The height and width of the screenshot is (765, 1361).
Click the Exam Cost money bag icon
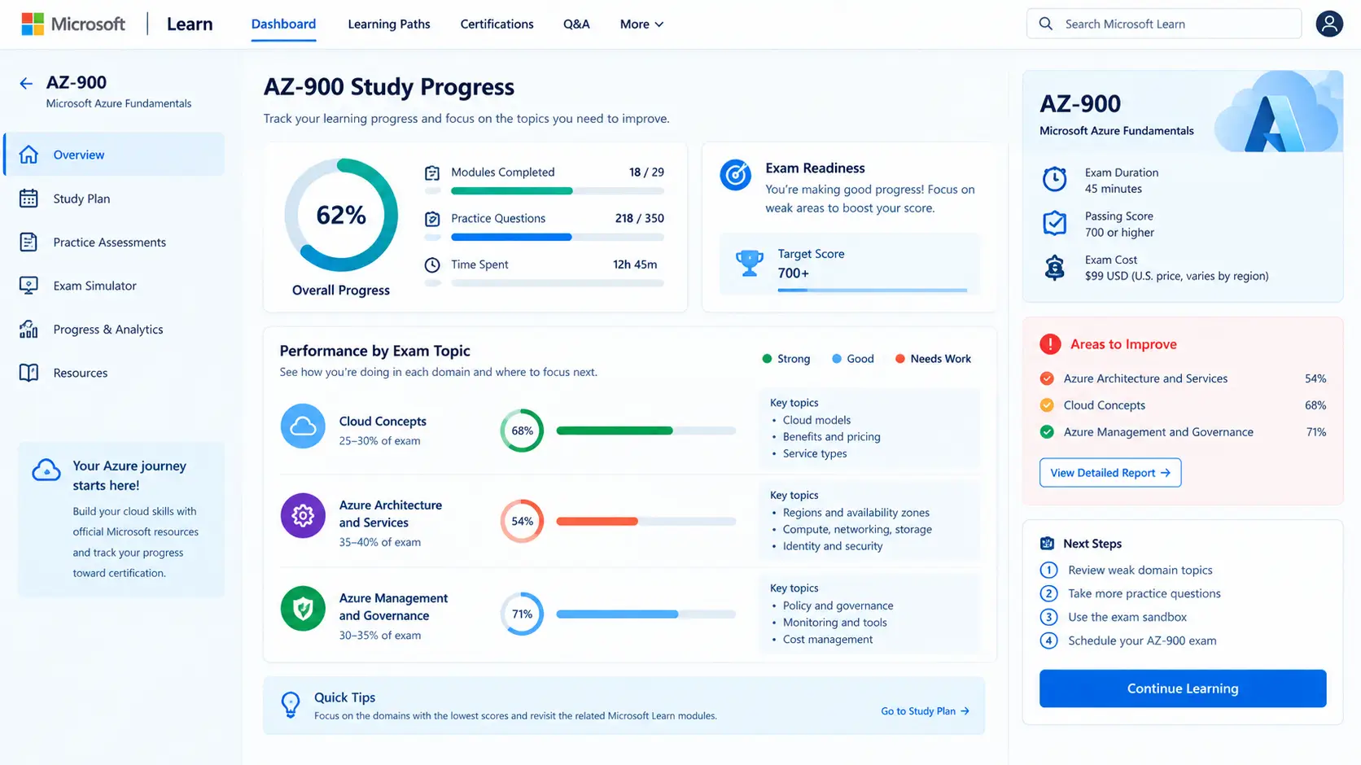tap(1055, 267)
